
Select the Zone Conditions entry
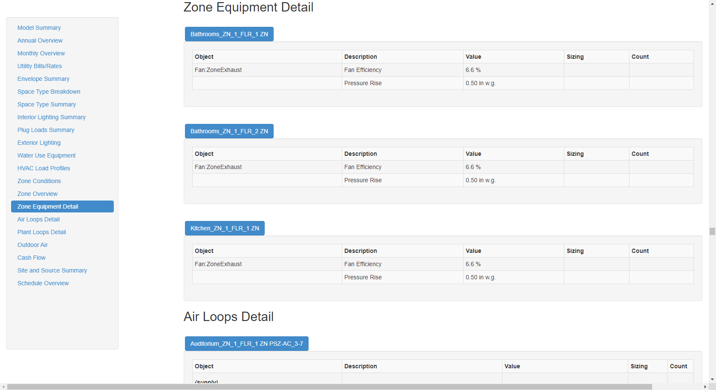(39, 181)
